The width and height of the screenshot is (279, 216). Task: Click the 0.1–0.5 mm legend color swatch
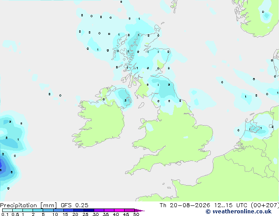point(7,210)
